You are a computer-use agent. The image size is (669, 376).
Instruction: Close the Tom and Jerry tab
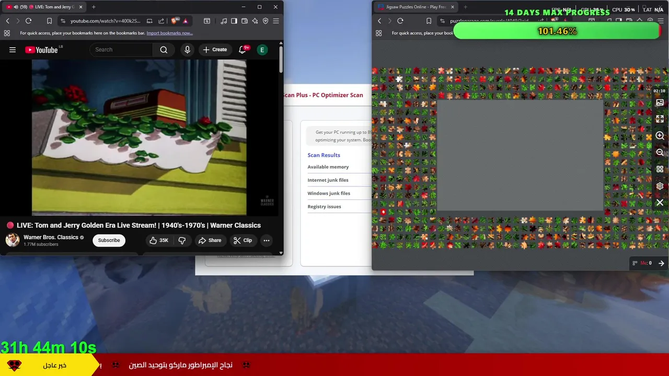pos(80,7)
